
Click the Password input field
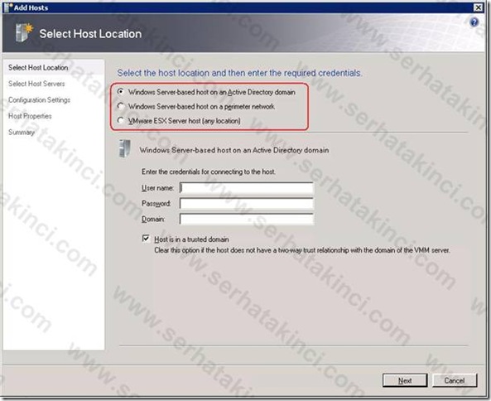point(247,203)
